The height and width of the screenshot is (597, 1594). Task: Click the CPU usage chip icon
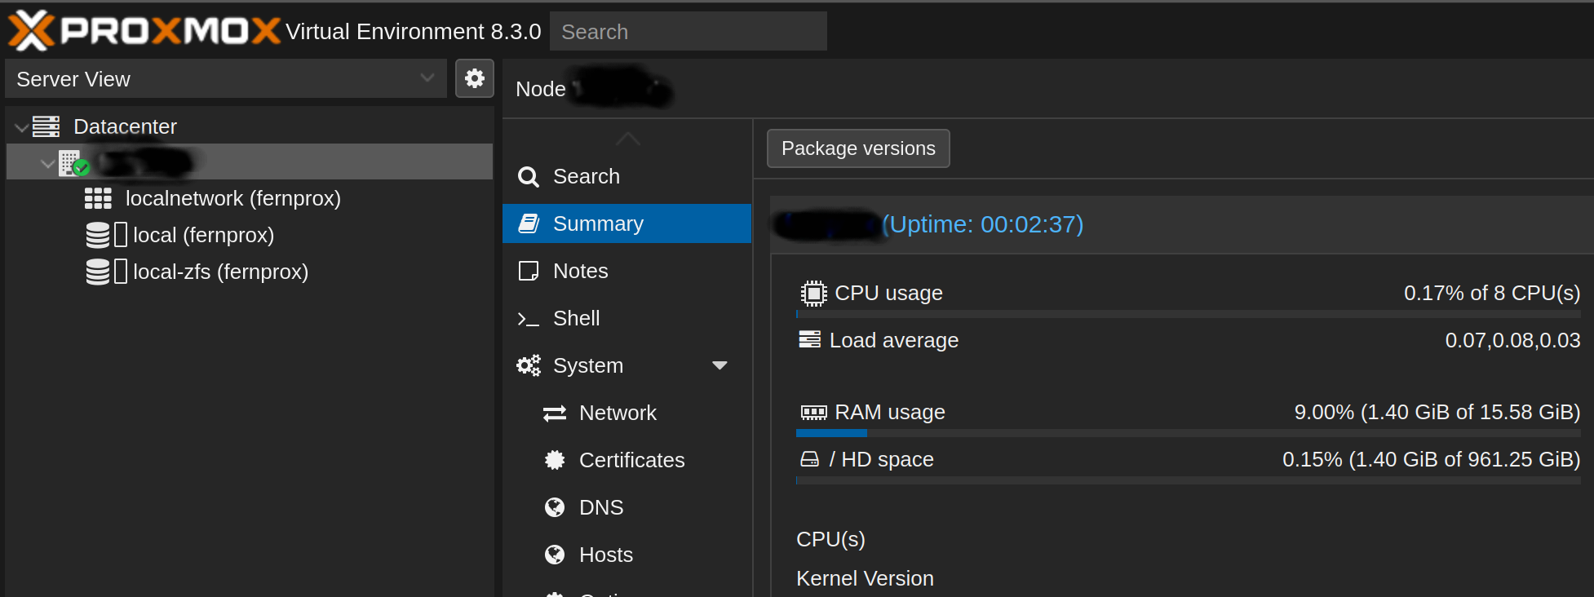pyautogui.click(x=813, y=293)
